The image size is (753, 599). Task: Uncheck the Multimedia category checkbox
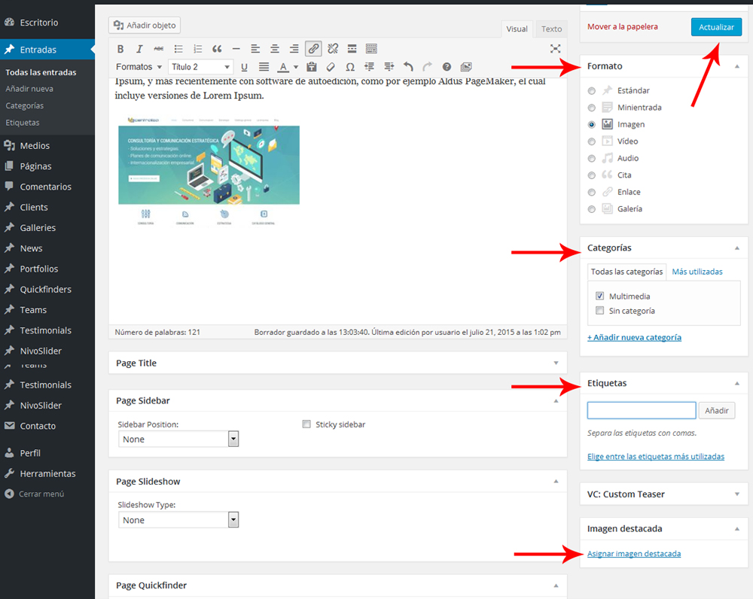click(x=600, y=296)
